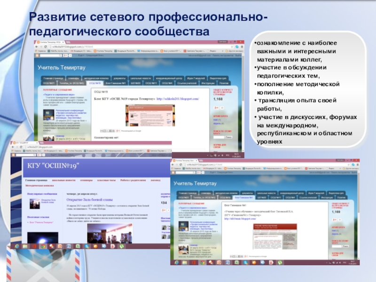Image resolution: width=376 pixels, height=282 pixels.
Task: Open 'Работа с родителями' menu in ОСШ№19 blog
Action: (x=133, y=180)
